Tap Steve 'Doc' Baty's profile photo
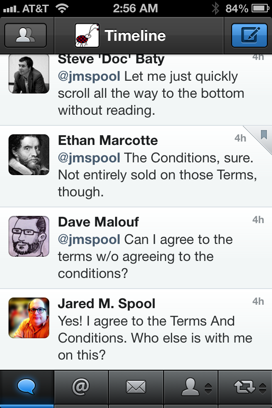The height and width of the screenshot is (408, 272). 29,73
